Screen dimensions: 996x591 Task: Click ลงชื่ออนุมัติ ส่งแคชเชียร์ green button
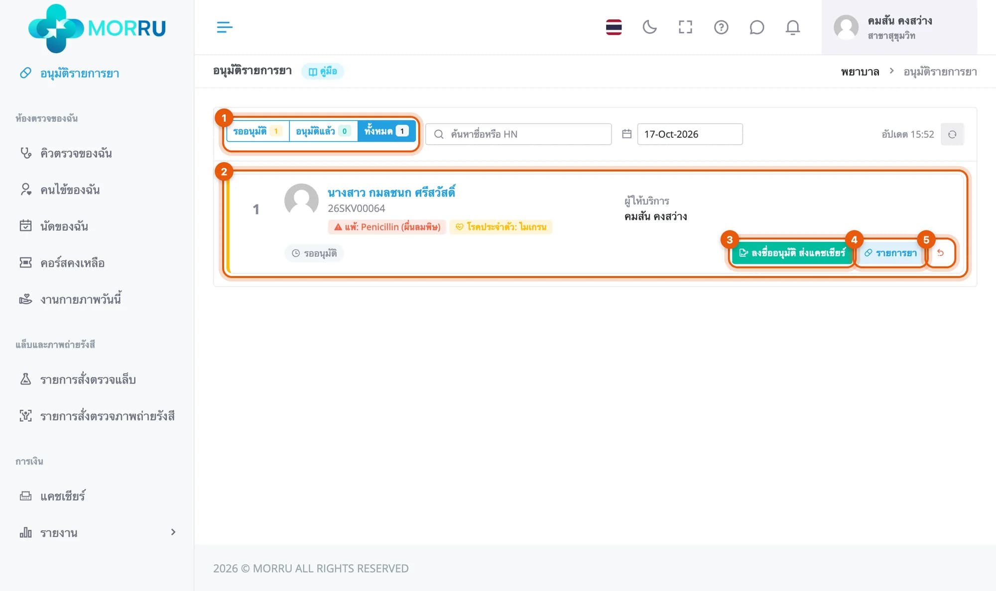792,253
